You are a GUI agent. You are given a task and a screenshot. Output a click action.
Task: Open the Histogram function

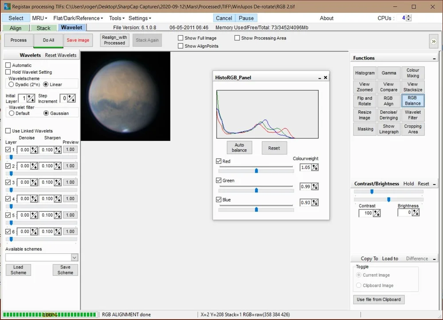click(x=365, y=73)
